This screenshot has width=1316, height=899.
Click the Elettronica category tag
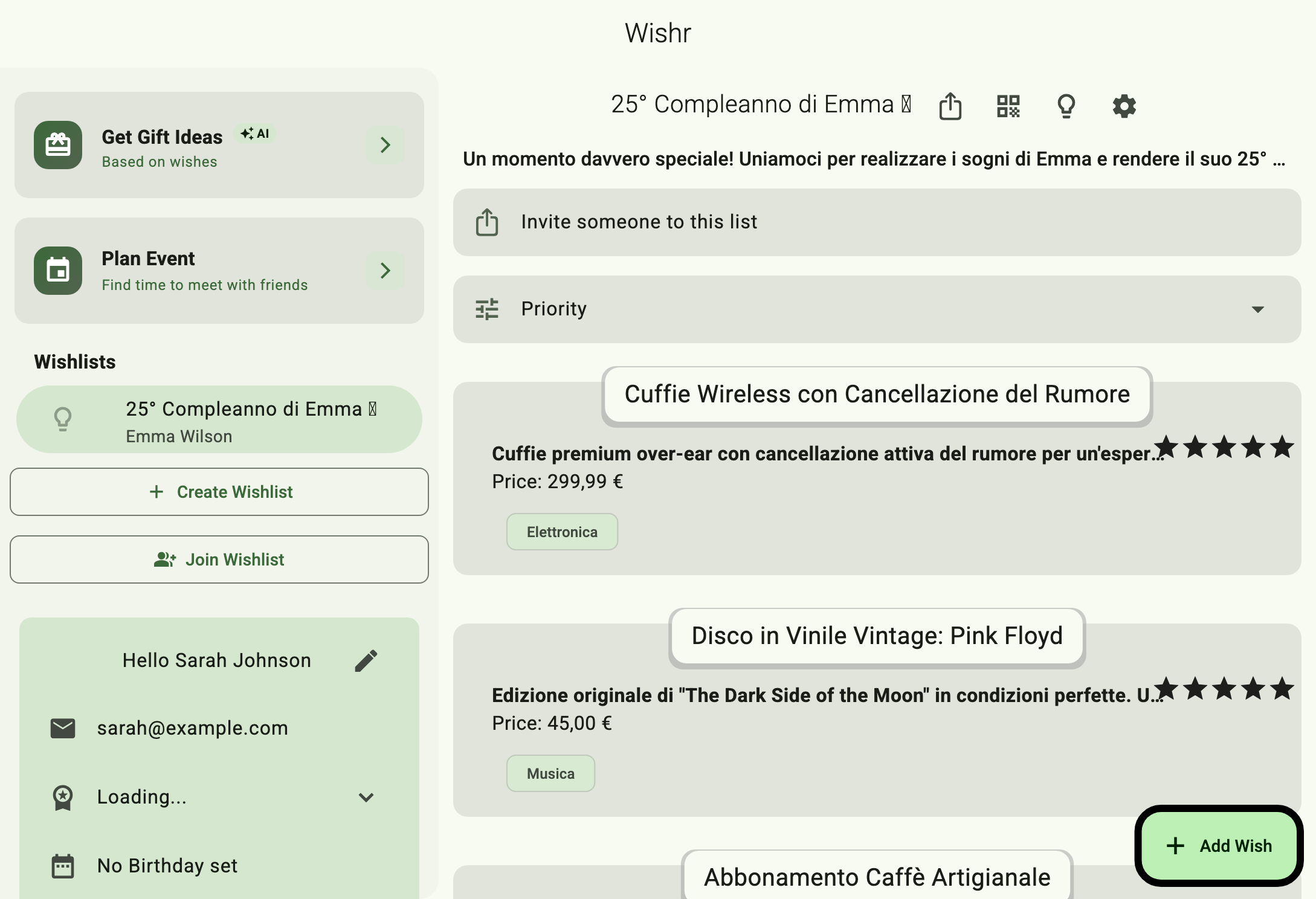point(562,532)
